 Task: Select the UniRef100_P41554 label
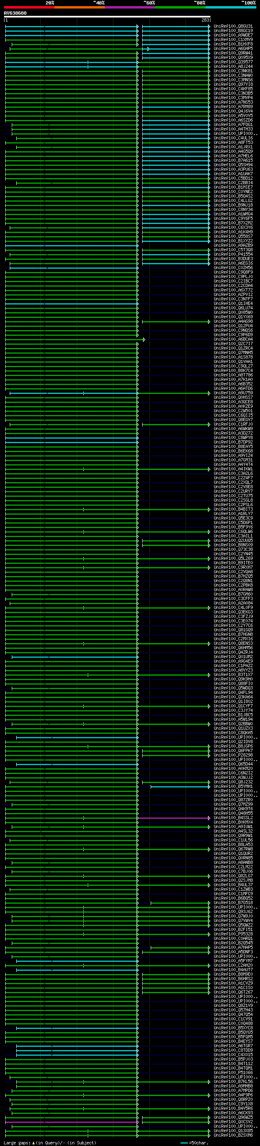click(233, 254)
